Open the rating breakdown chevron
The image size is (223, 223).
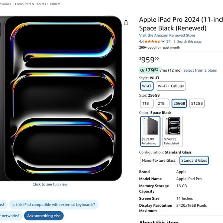tap(163, 42)
